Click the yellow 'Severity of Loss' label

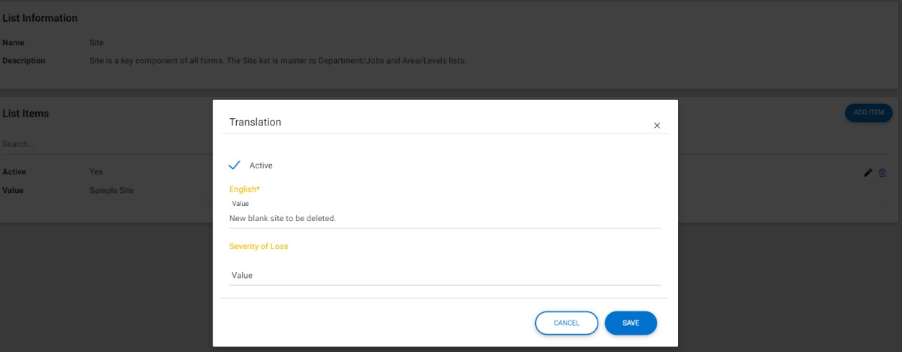pyautogui.click(x=259, y=246)
